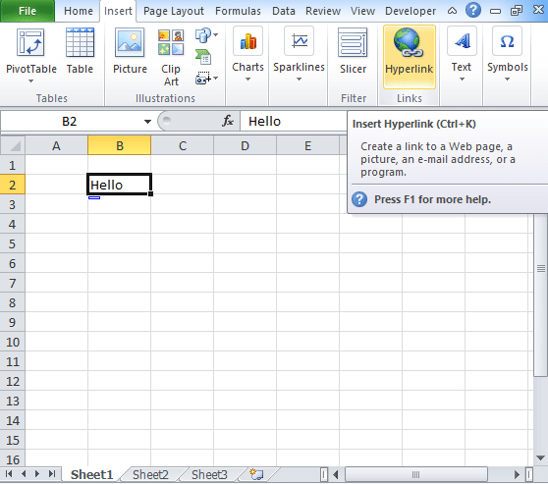Switch to the View tab
Viewport: 548px width, 484px height.
pyautogui.click(x=362, y=11)
